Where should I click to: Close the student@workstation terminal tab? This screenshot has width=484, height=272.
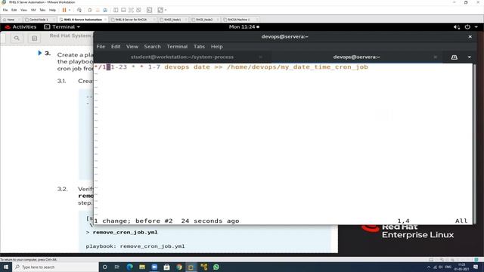coord(260,57)
